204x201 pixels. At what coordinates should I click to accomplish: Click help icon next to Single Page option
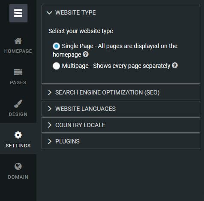pos(86,55)
